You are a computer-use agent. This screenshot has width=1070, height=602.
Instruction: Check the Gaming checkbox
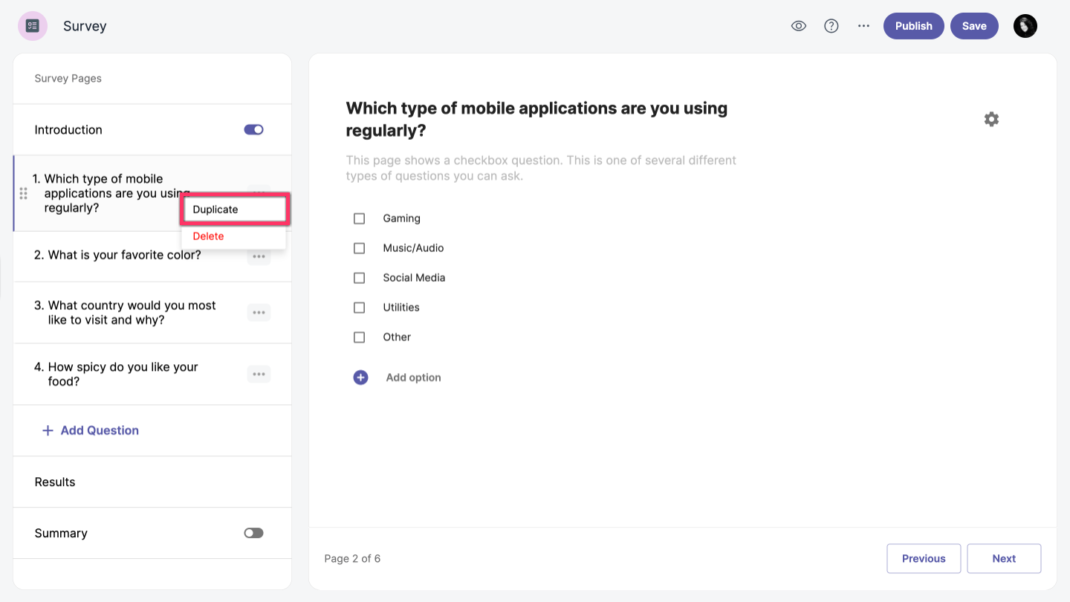pyautogui.click(x=360, y=219)
